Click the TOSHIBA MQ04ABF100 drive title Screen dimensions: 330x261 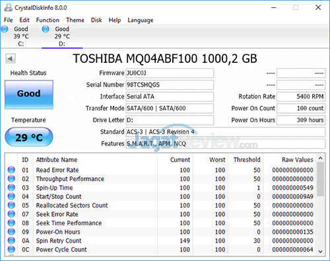click(165, 59)
